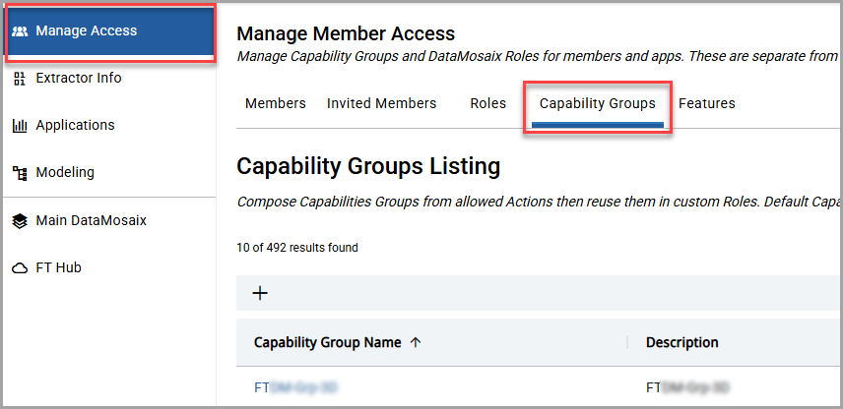Click the Main DataMosaix layers icon

point(20,221)
